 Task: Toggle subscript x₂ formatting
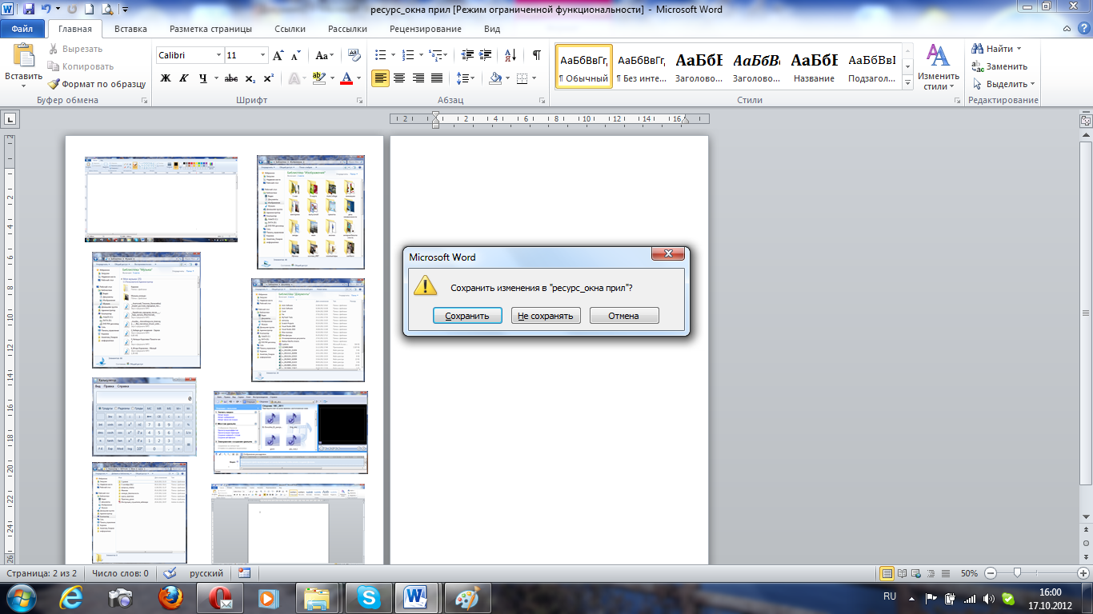(250, 78)
